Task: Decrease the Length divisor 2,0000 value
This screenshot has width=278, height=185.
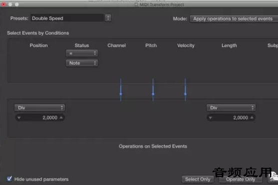Action: point(210,117)
